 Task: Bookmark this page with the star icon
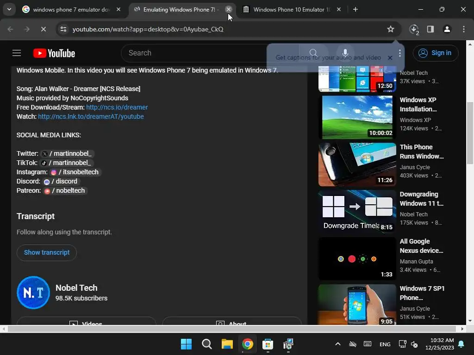point(391,29)
